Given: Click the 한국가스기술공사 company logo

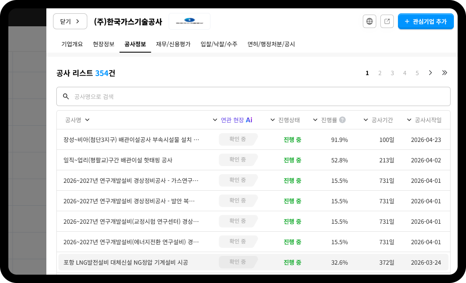Looking at the screenshot, I should tap(190, 21).
